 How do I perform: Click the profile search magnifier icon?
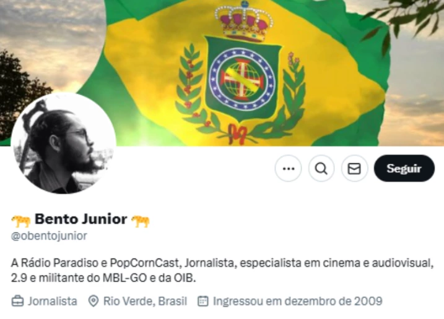pos(321,168)
